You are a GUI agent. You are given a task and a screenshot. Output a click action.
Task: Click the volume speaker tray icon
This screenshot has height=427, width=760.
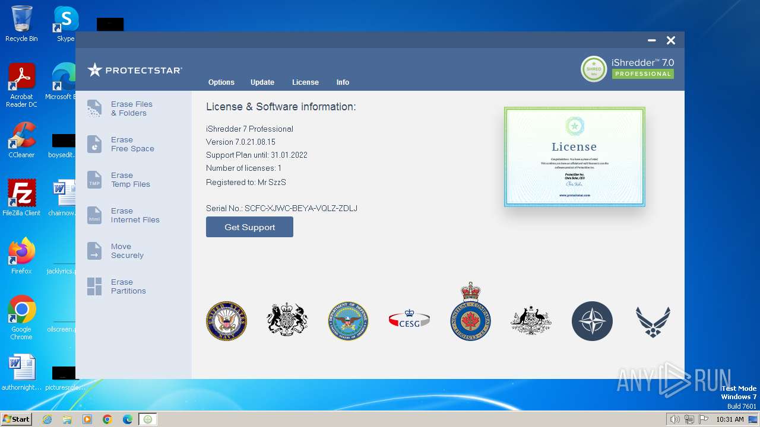click(x=675, y=419)
